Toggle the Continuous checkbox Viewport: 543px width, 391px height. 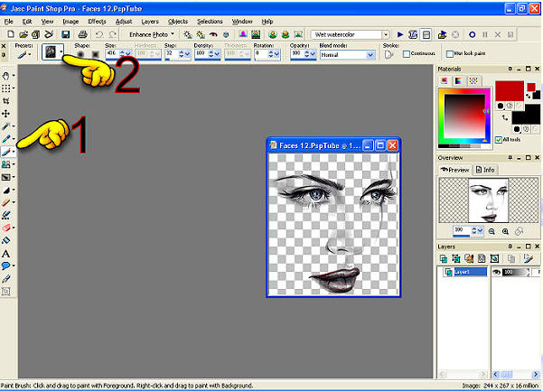[407, 54]
